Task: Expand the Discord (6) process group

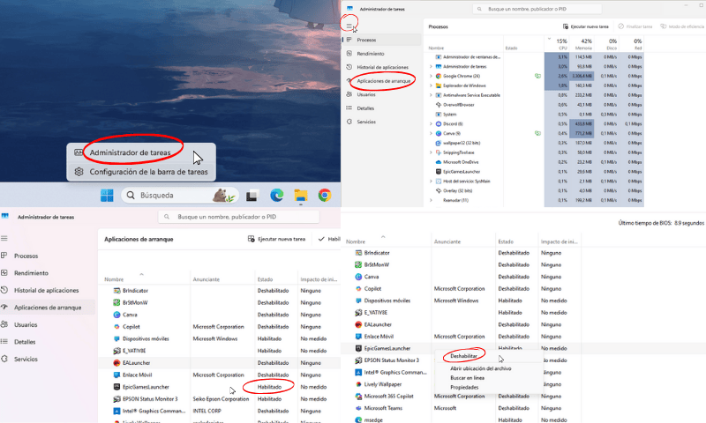Action: [430, 123]
